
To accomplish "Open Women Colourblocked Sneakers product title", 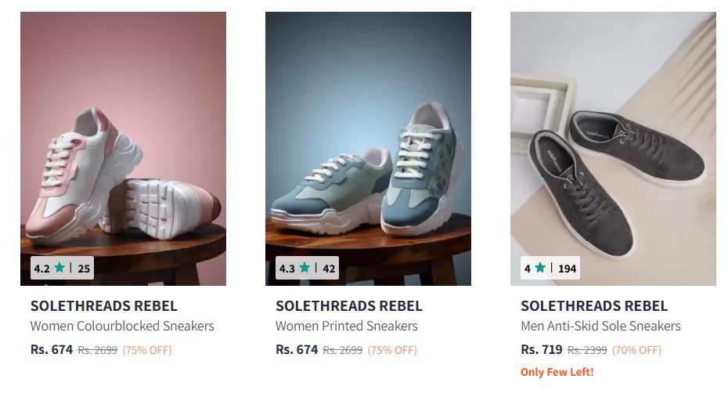I will [122, 326].
